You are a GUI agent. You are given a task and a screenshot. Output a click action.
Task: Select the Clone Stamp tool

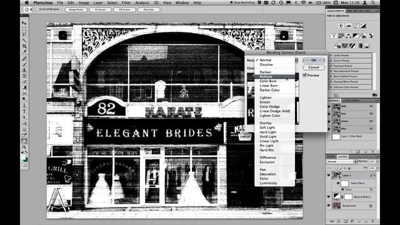24,70
